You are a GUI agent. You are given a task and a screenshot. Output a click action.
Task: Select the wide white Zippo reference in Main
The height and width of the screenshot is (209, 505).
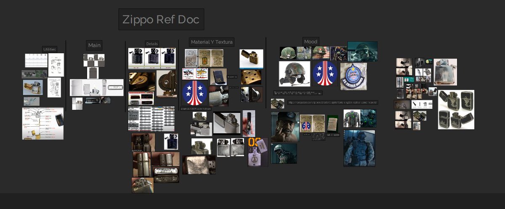[x=97, y=88]
